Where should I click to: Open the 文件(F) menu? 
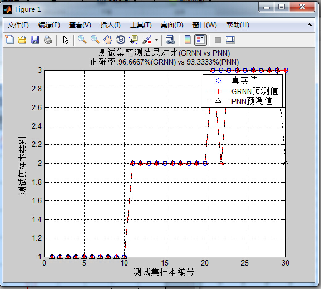pyautogui.click(x=18, y=25)
